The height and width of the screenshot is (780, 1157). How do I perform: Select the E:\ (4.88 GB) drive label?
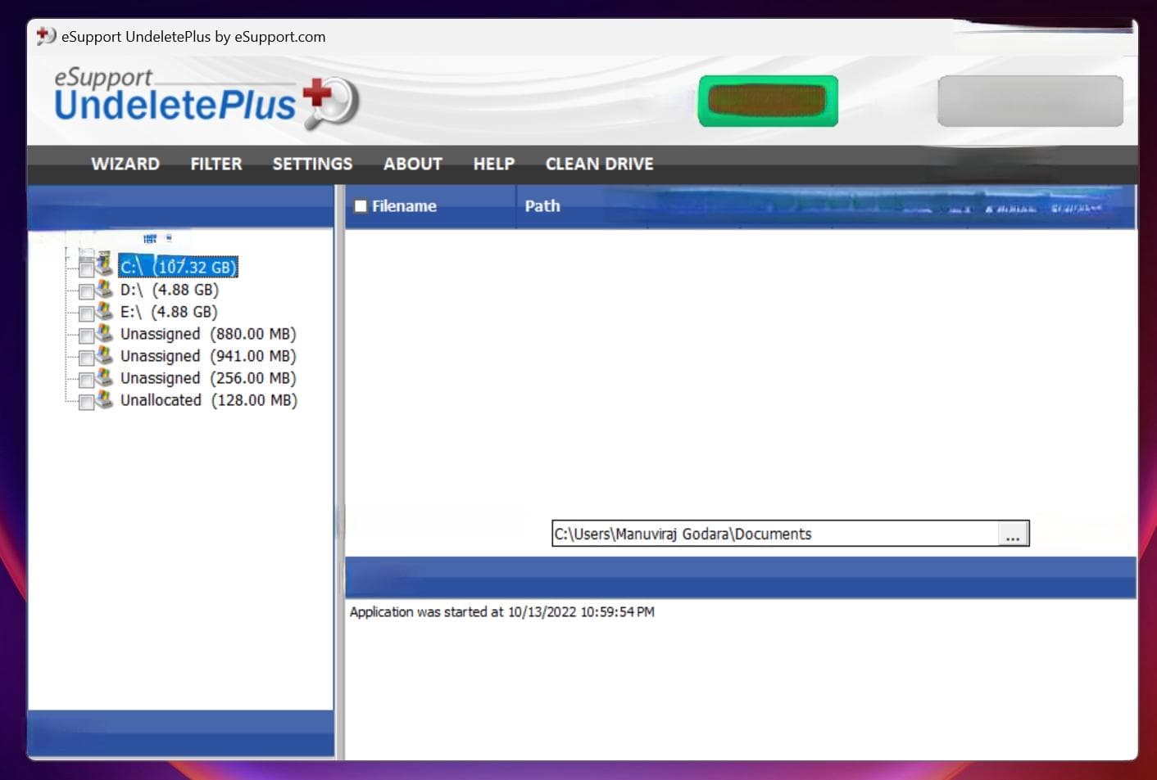coord(169,312)
